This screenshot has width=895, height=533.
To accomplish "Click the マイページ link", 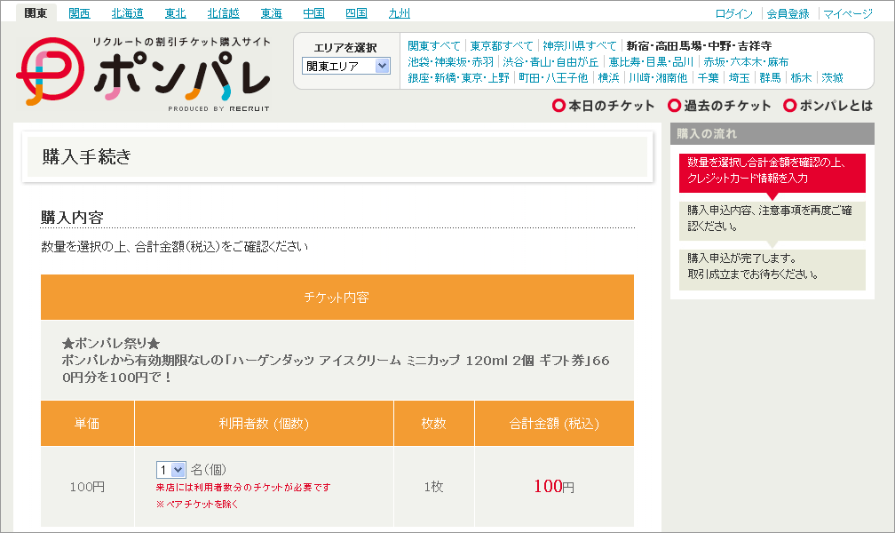I will 848,13.
